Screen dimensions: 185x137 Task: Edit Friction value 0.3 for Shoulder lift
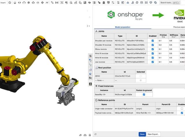pos(163,45)
